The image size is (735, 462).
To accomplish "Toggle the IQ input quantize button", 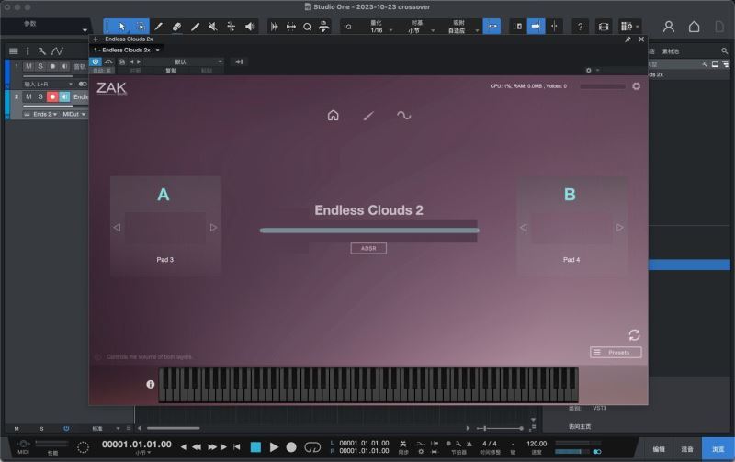I will (347, 27).
